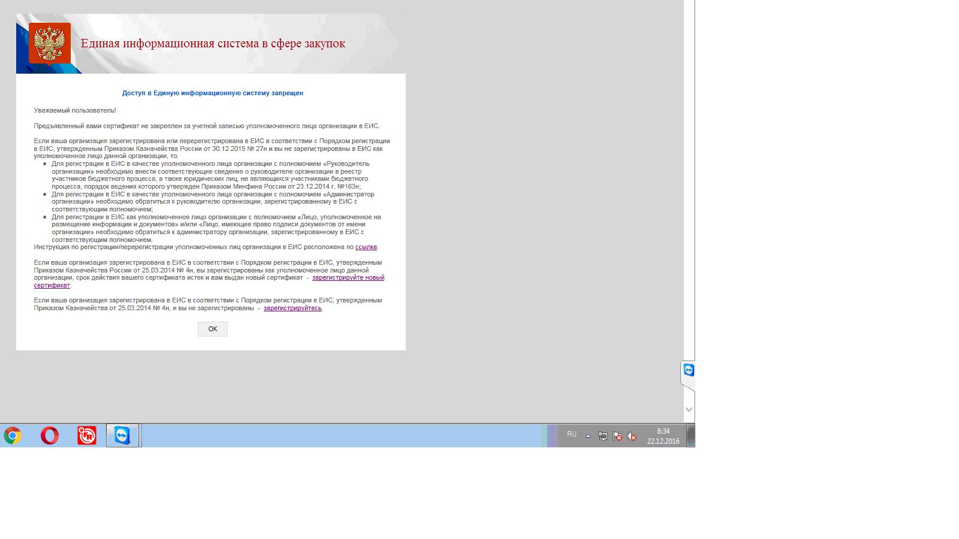Click the muted speaker volume icon

(632, 437)
